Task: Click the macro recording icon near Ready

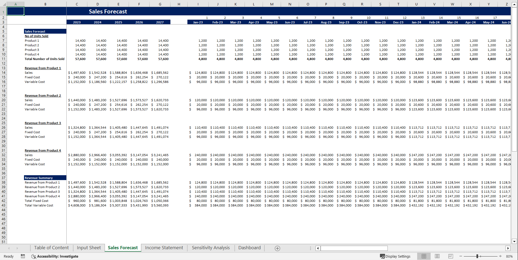Action: pos(23,256)
